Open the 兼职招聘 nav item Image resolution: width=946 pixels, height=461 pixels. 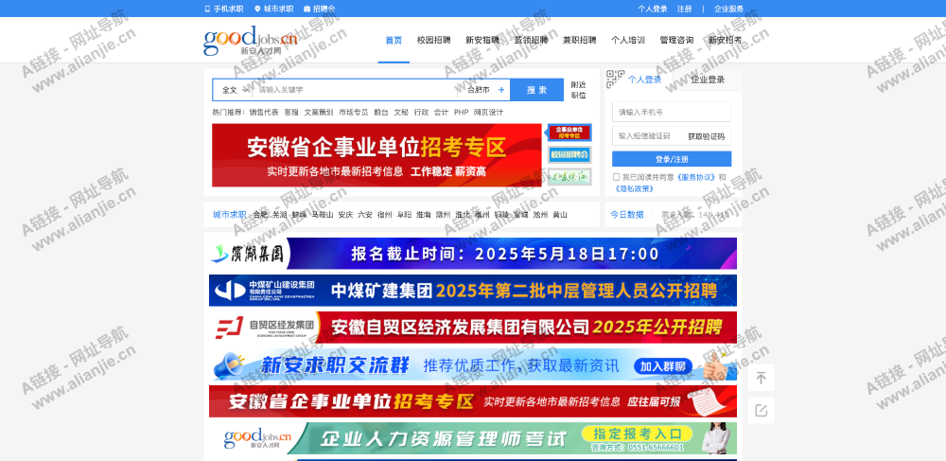[x=579, y=41]
